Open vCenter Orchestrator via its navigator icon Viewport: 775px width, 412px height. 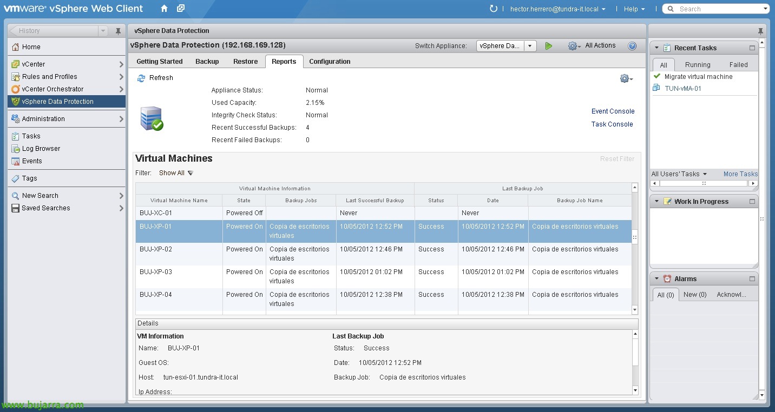pos(16,89)
